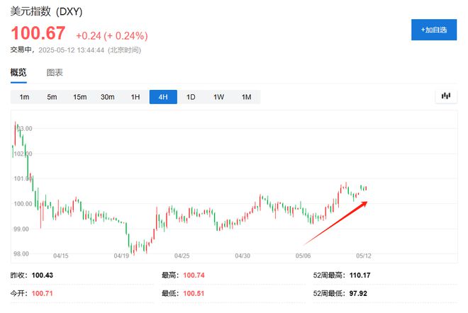Click the 04/25 date label on chart axis
Screen dimensions: 468x313
tap(182, 256)
